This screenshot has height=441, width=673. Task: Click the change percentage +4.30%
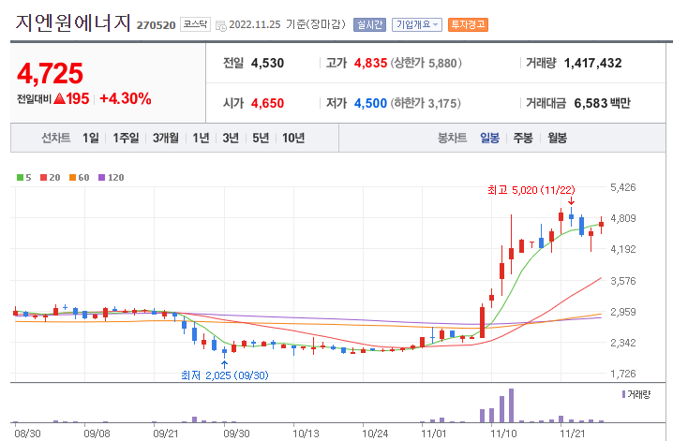tap(126, 99)
